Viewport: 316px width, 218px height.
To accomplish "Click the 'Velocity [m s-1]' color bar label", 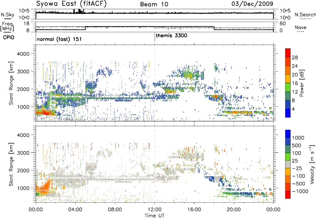I will point(312,164).
